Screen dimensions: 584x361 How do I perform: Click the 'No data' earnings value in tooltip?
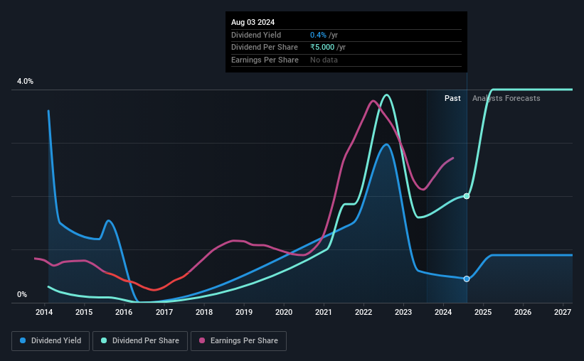(x=324, y=60)
